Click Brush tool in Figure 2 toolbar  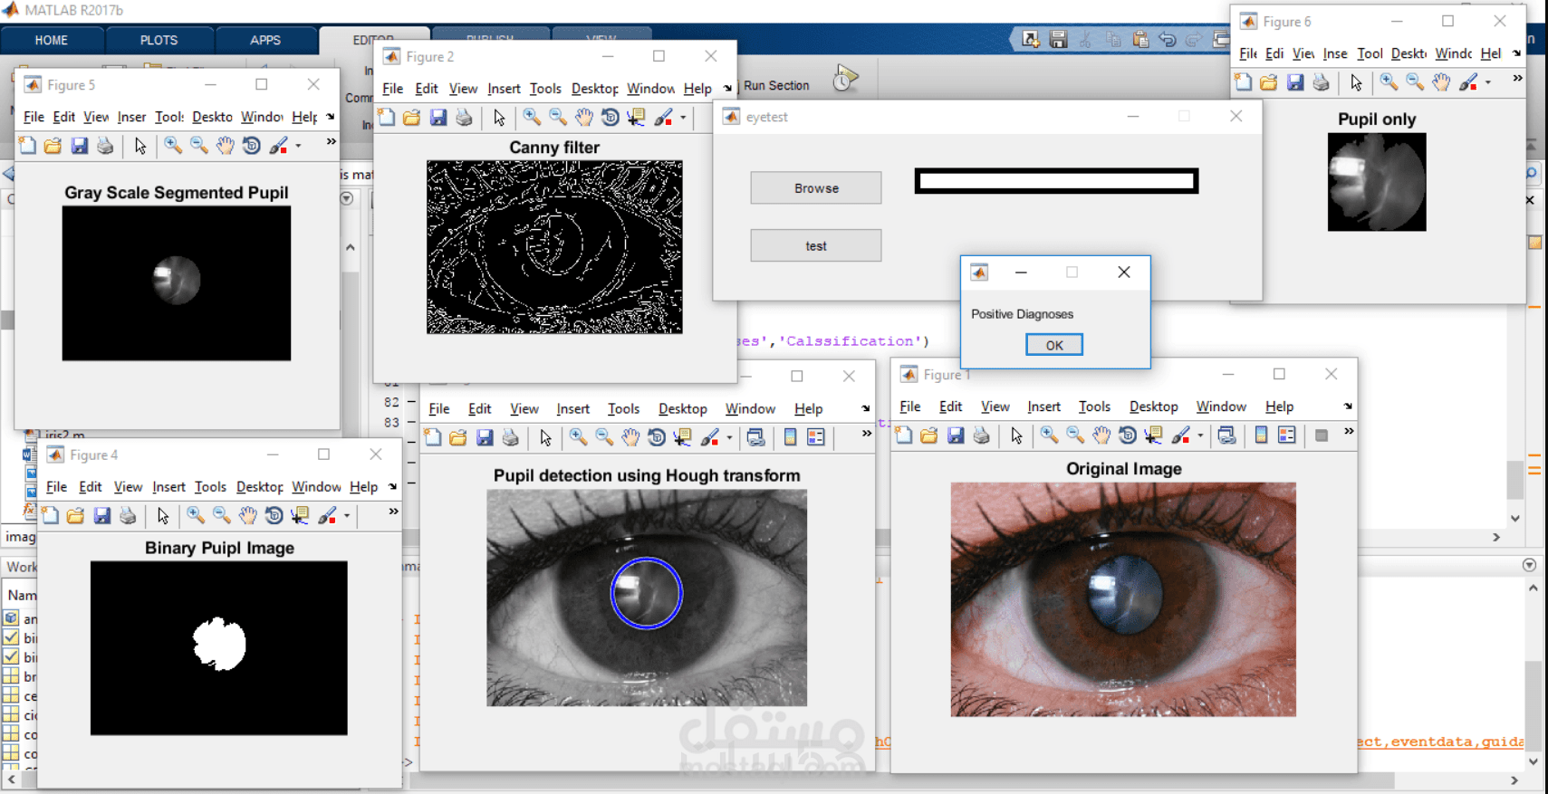[x=664, y=118]
